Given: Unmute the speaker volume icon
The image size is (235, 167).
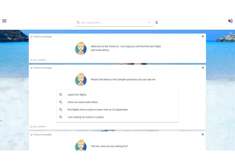Looking at the screenshot, I should click(230, 21).
